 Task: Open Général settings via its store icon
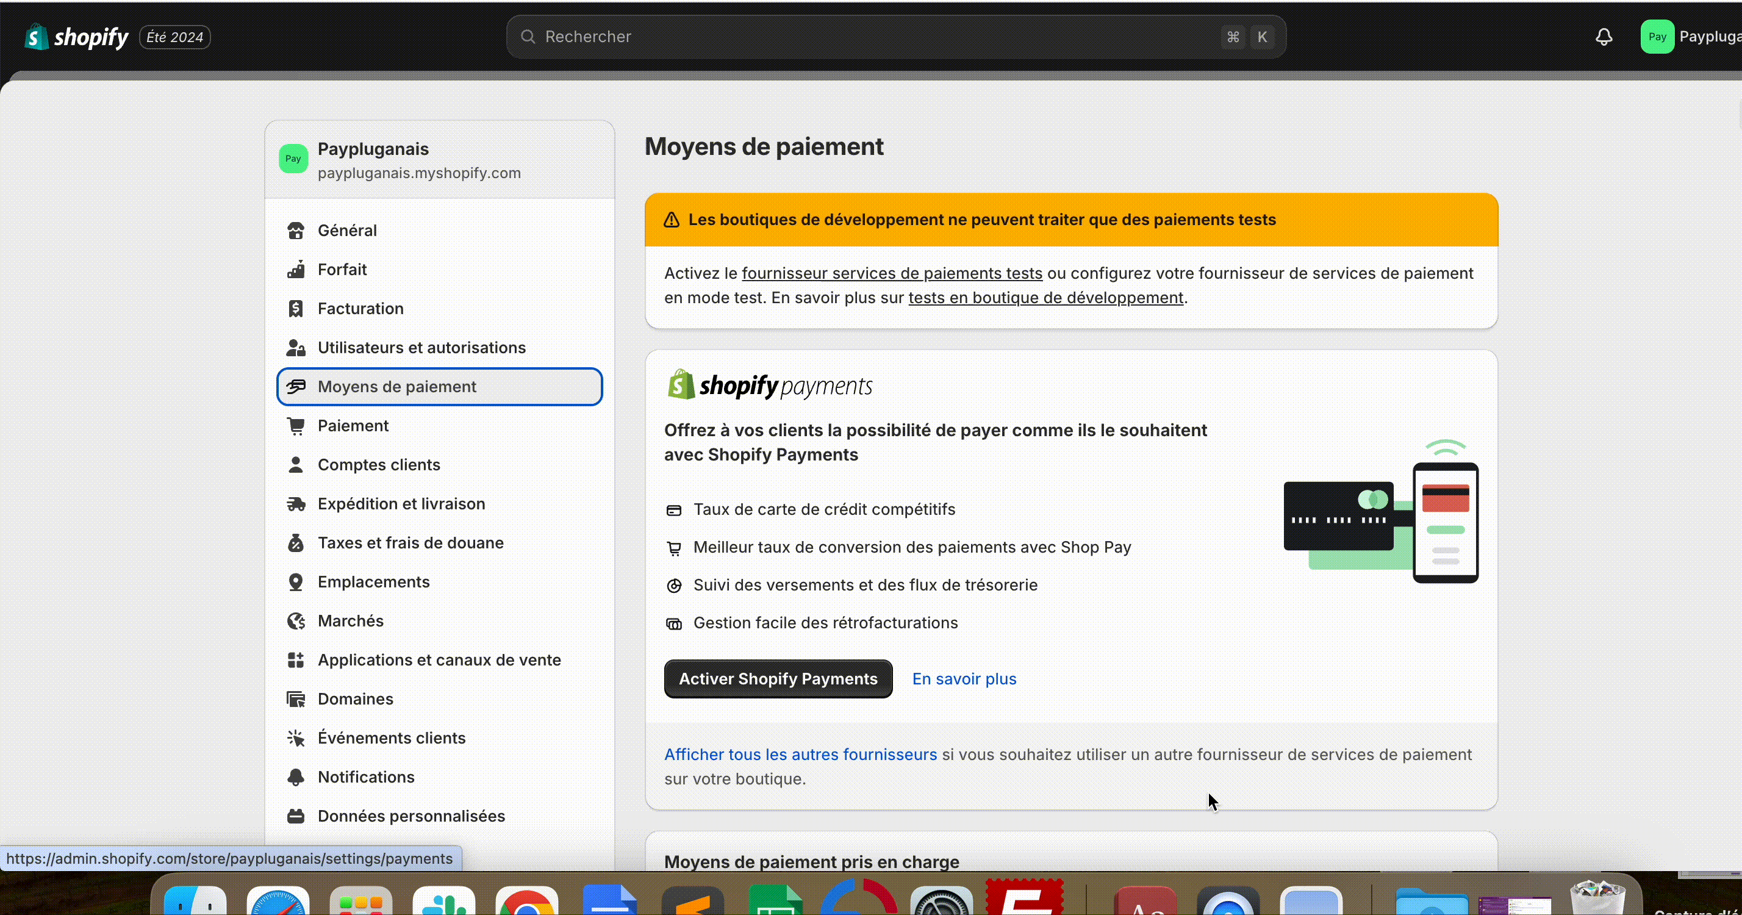pyautogui.click(x=295, y=231)
